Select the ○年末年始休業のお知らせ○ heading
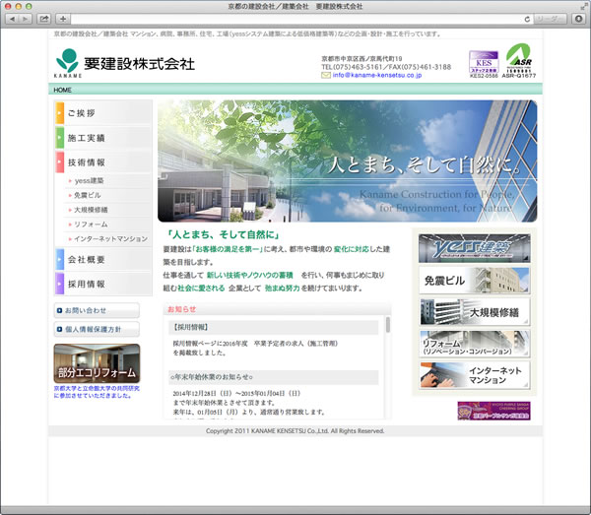The width and height of the screenshot is (591, 515). 212,377
